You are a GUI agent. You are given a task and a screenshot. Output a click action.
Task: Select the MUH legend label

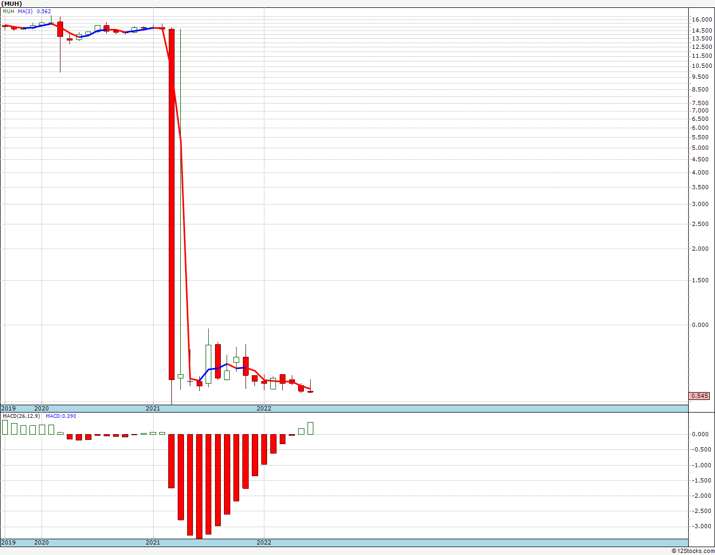click(x=8, y=11)
